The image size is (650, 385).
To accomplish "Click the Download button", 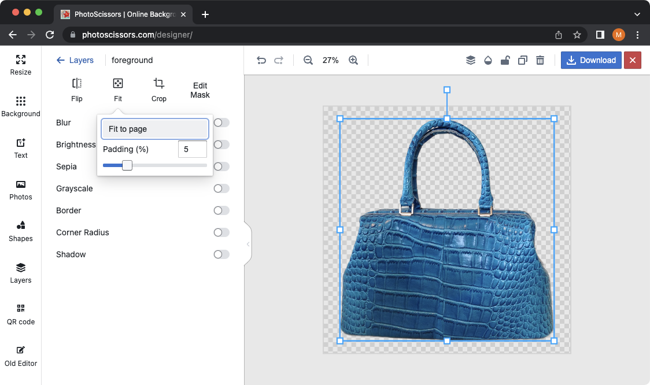I will [x=591, y=60].
